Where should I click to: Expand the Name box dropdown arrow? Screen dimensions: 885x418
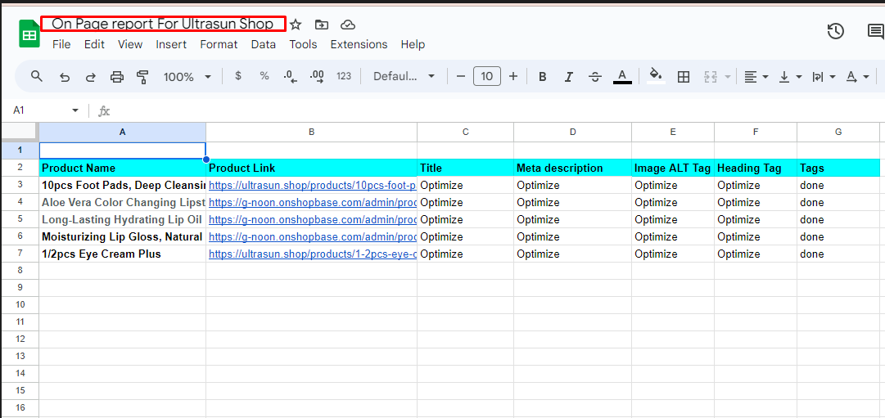click(x=75, y=110)
